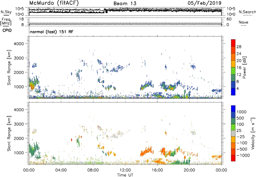Select the 16 dB power colorbar label

[239, 68]
